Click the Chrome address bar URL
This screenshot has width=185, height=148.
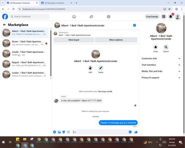coord(44,9)
